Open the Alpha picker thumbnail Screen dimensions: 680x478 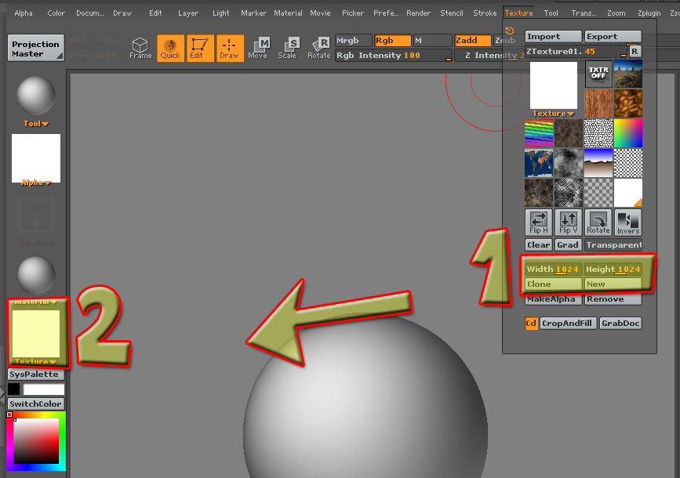(36, 158)
